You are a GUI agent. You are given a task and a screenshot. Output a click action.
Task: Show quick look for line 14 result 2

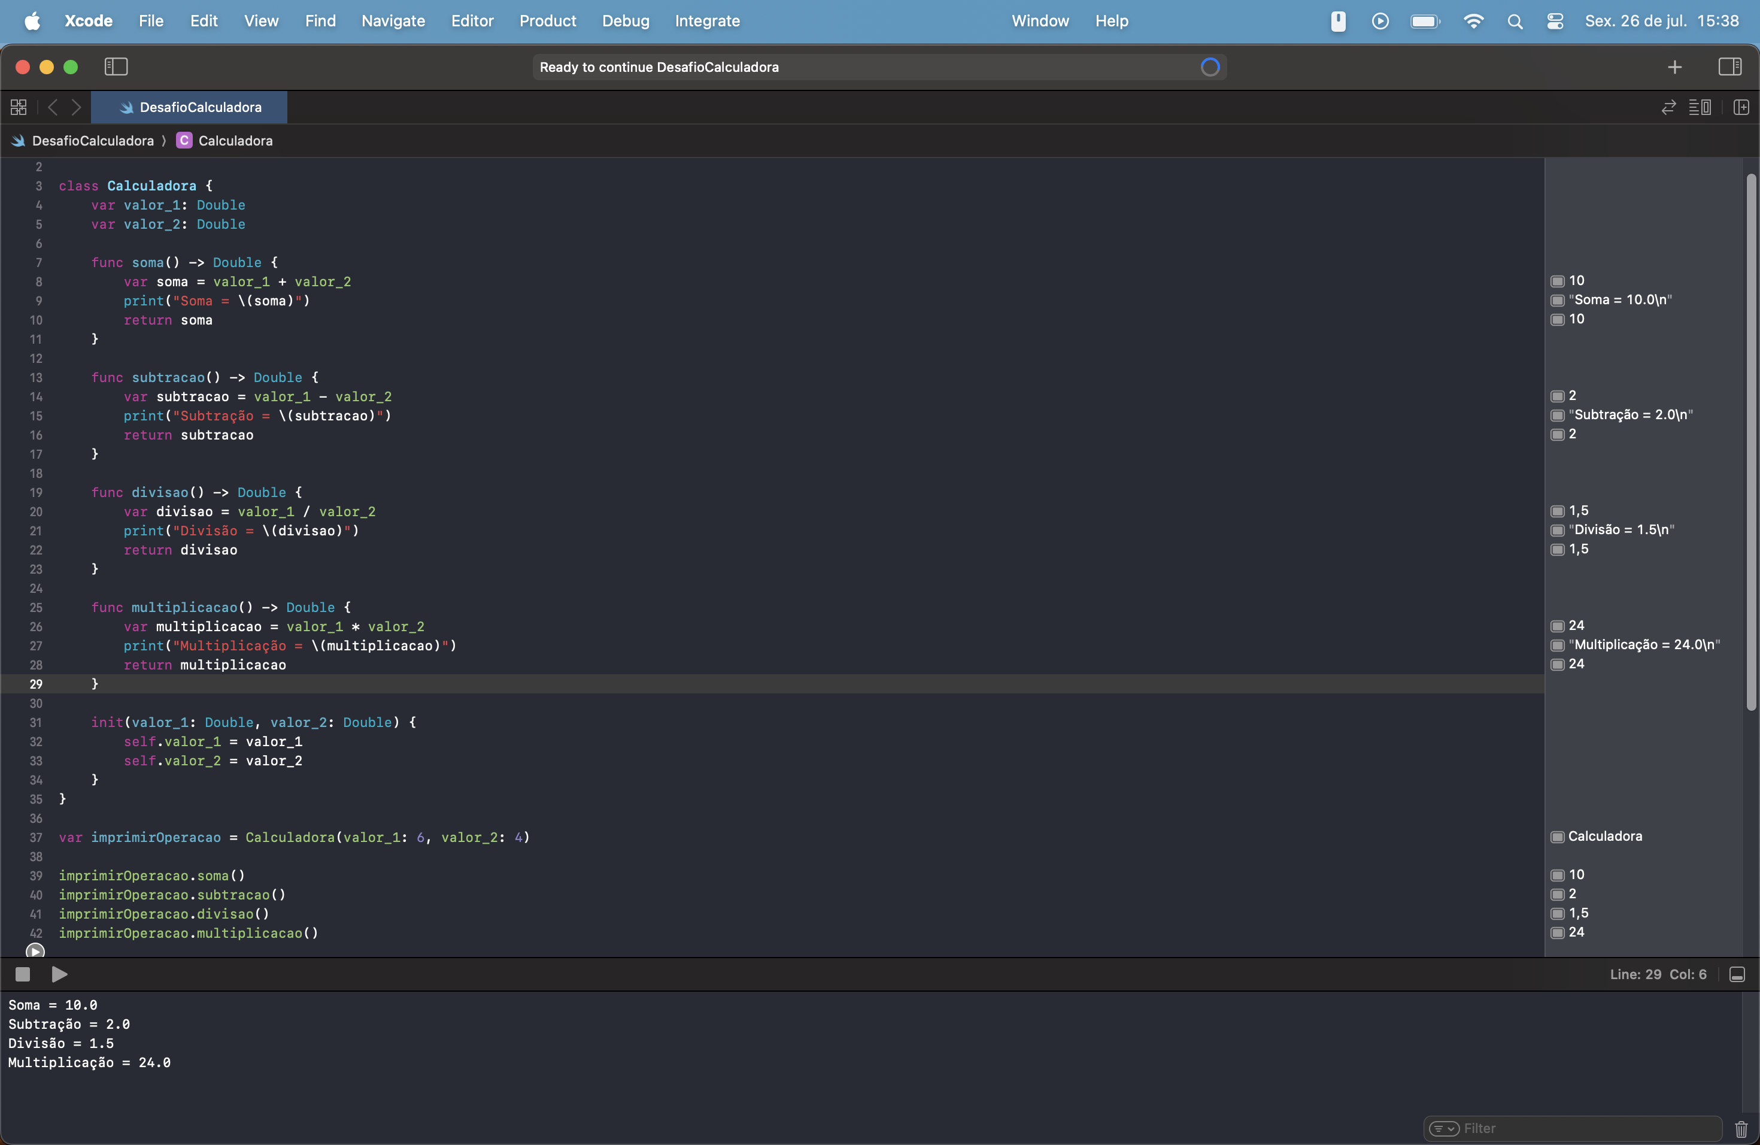[x=1558, y=396]
